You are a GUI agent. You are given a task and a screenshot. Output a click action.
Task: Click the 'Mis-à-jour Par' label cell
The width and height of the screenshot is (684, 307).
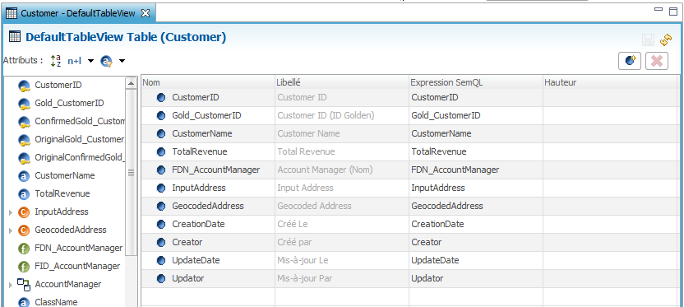coord(342,279)
